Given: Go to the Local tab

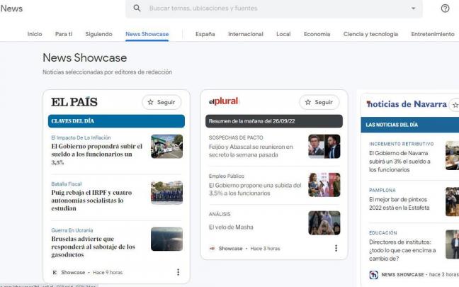Looking at the screenshot, I should (x=283, y=34).
